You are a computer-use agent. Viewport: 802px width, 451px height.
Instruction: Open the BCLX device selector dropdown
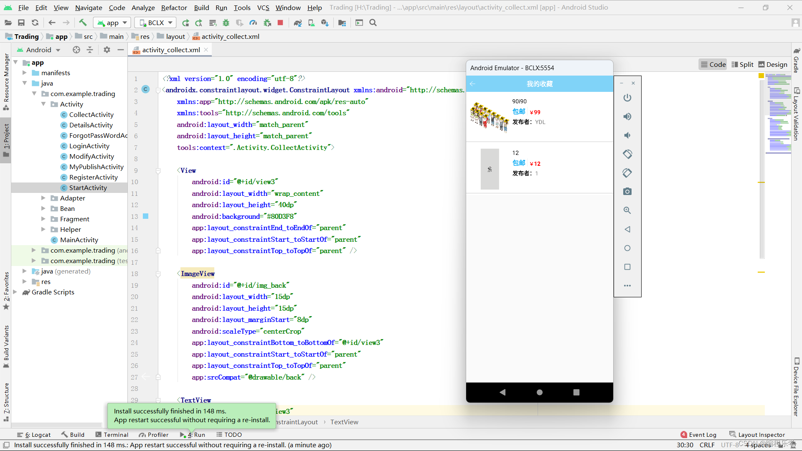pos(155,23)
